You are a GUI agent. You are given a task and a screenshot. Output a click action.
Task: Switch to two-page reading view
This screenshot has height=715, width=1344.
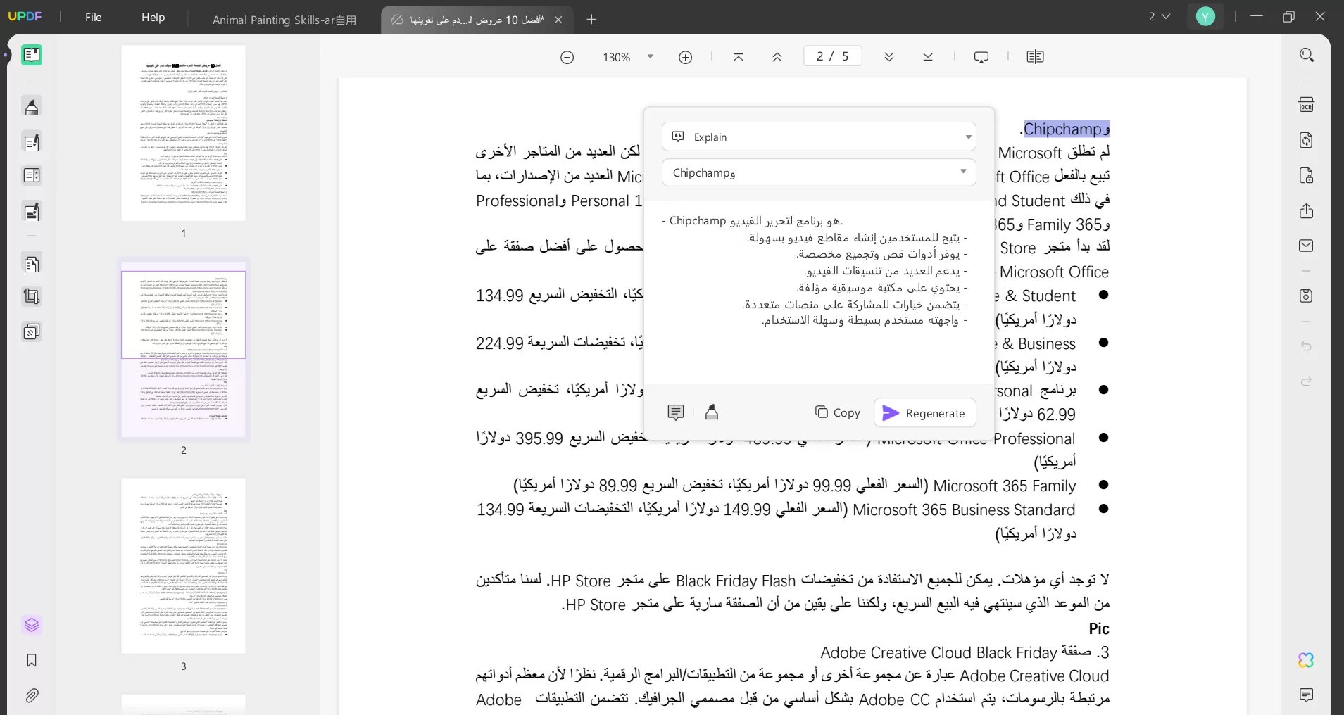1035,57
